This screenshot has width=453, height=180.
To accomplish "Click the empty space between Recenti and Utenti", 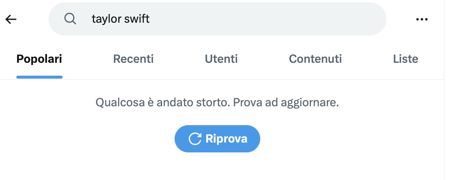I will pyautogui.click(x=179, y=59).
